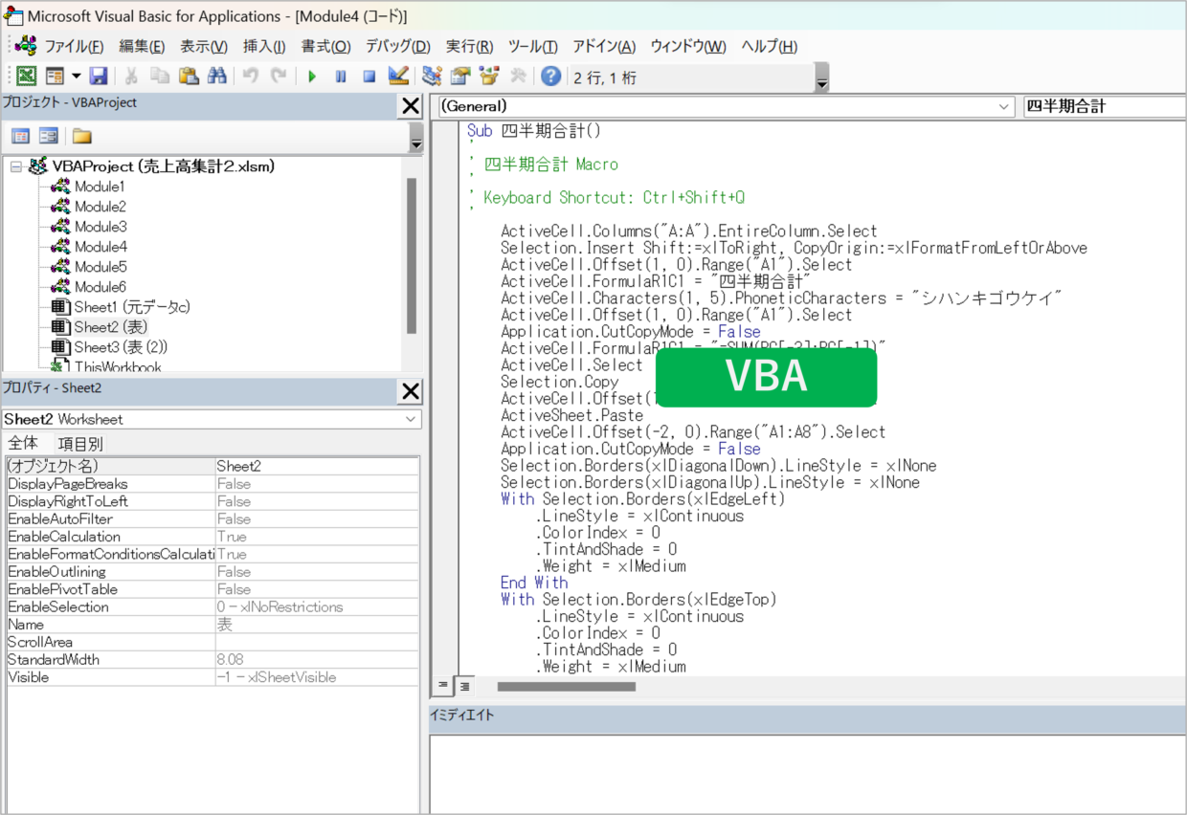
Task: Click the Redo arrow icon
Action: click(279, 77)
